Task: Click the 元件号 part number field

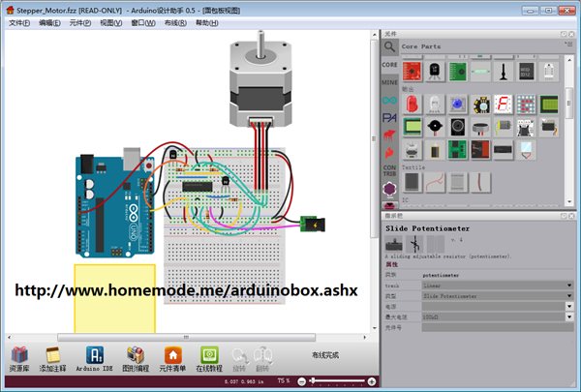Action: click(x=498, y=327)
